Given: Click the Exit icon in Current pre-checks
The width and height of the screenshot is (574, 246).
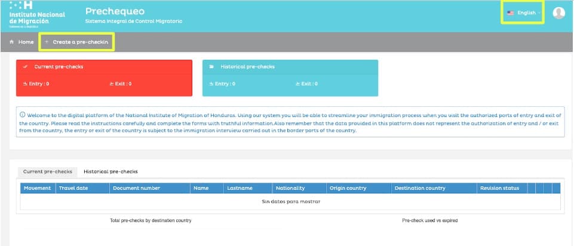Looking at the screenshot, I should click(x=112, y=84).
